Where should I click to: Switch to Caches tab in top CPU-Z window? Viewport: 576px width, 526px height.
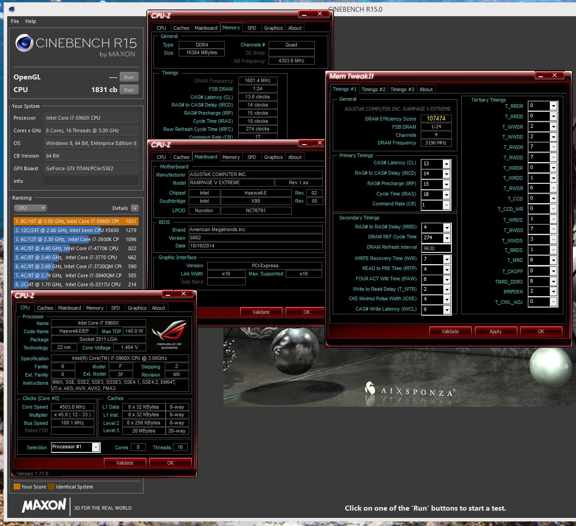(x=181, y=28)
